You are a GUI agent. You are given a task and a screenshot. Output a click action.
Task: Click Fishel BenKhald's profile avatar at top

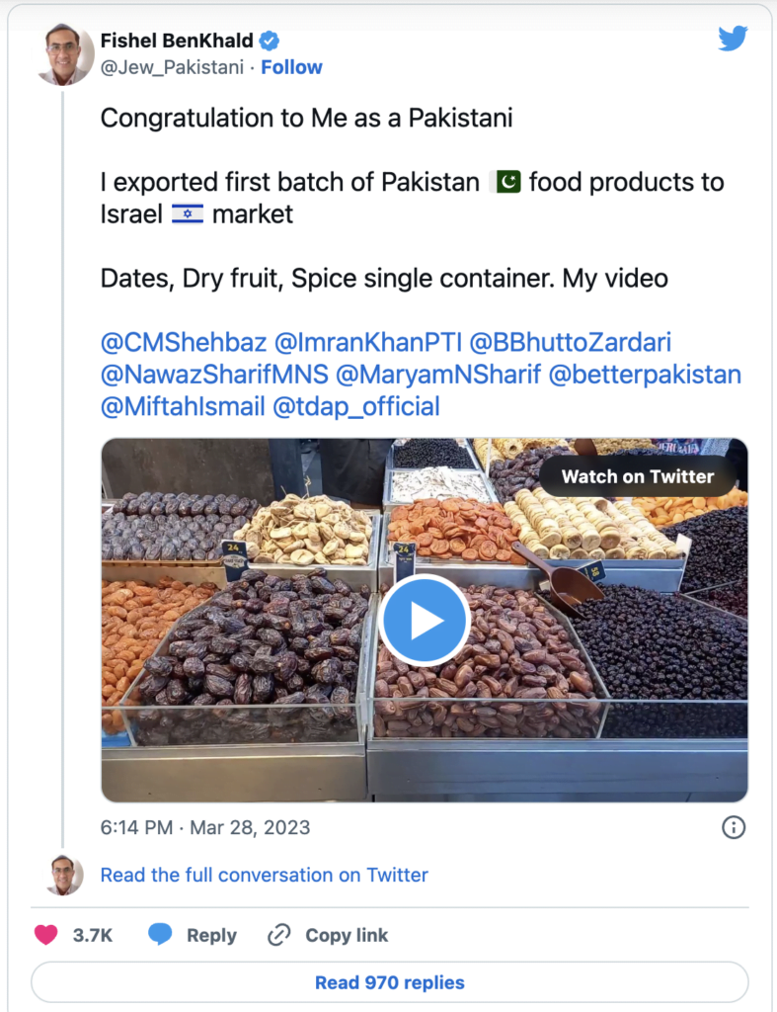coord(66,55)
